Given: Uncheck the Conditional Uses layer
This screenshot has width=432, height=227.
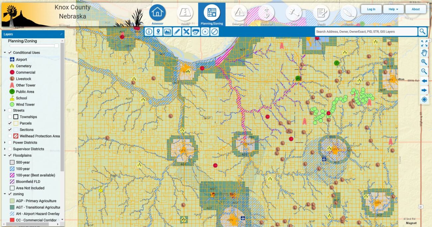Looking at the screenshot, I should (10, 53).
